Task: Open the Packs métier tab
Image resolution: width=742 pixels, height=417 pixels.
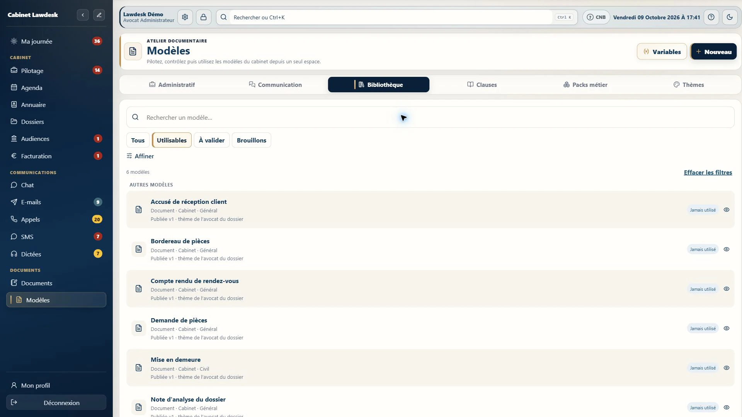Action: [x=585, y=85]
